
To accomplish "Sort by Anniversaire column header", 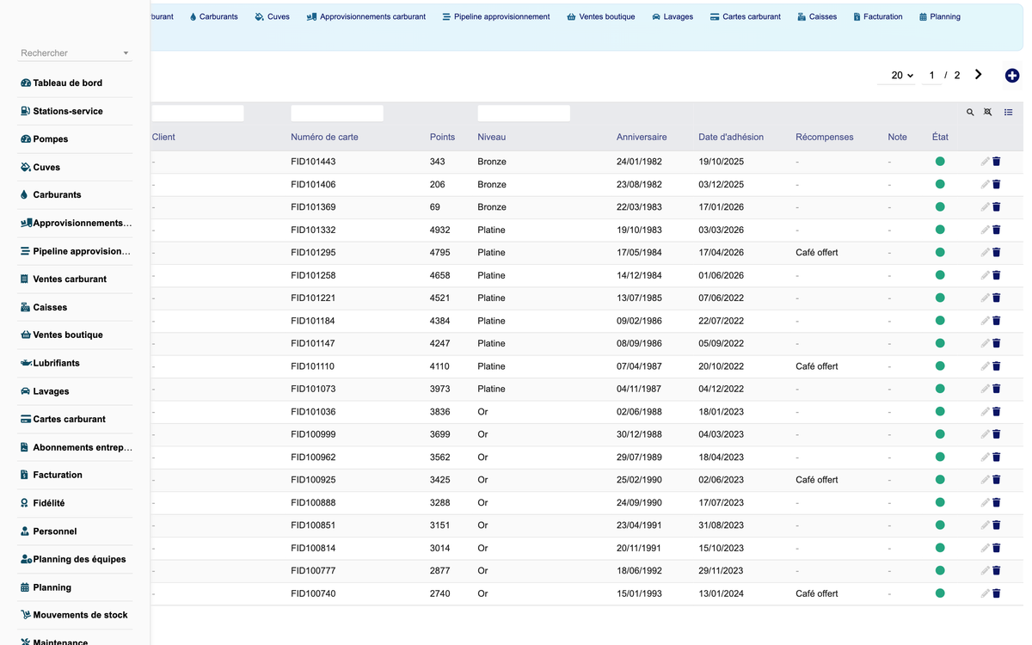I will (x=642, y=137).
